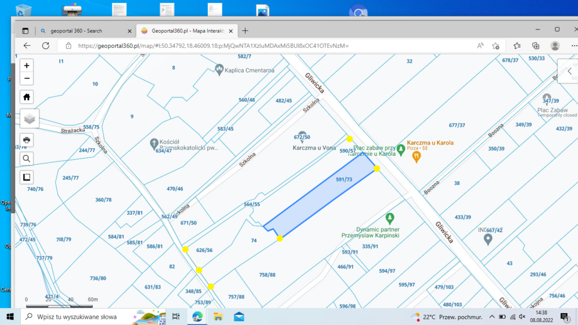Click the Karczma u Karola restaurant marker
Image resolution: width=578 pixels, height=325 pixels.
[416, 156]
